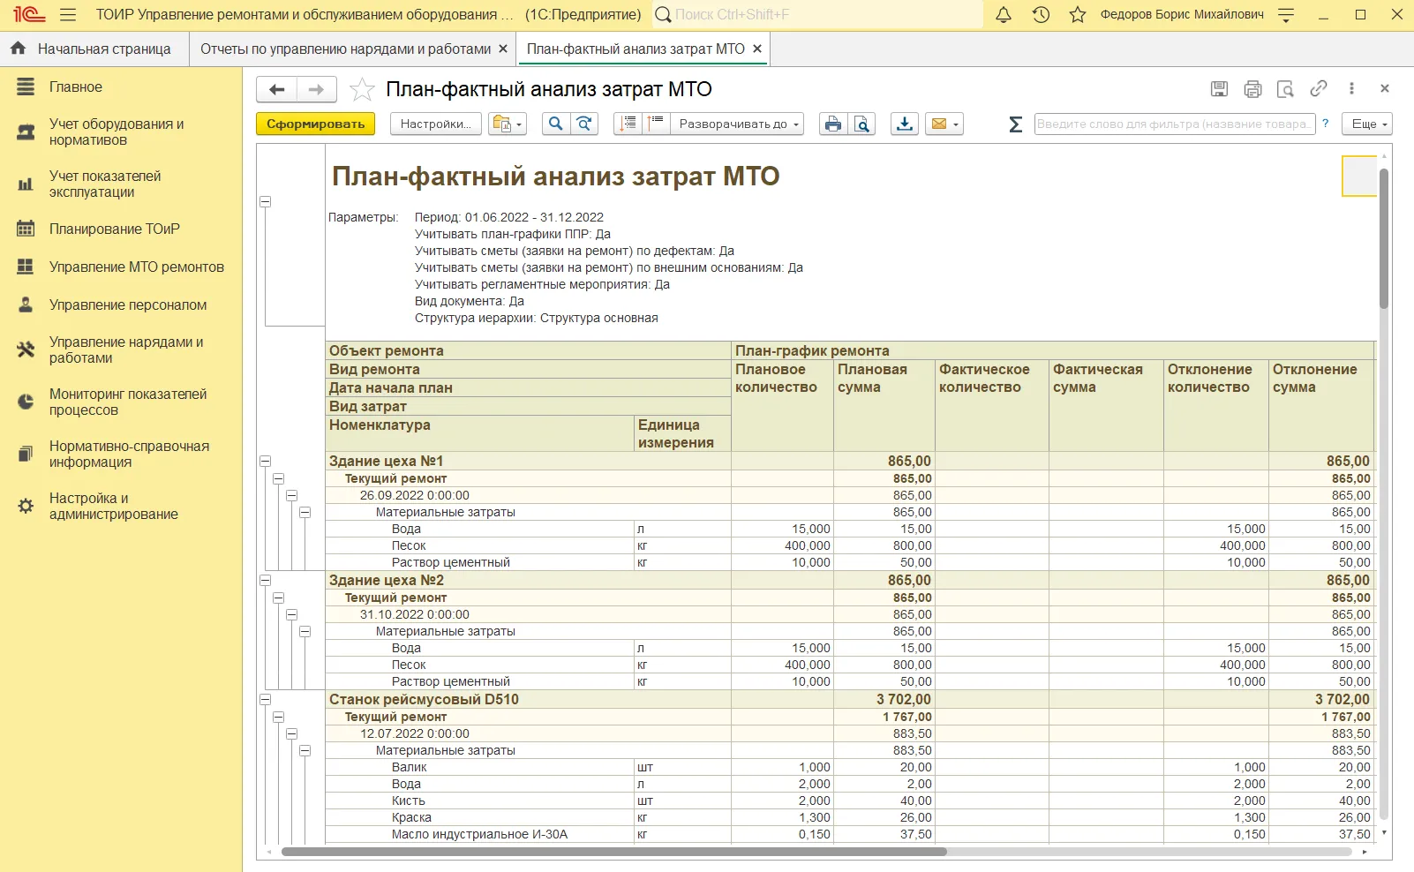Open report variants dropdown

(x=508, y=124)
